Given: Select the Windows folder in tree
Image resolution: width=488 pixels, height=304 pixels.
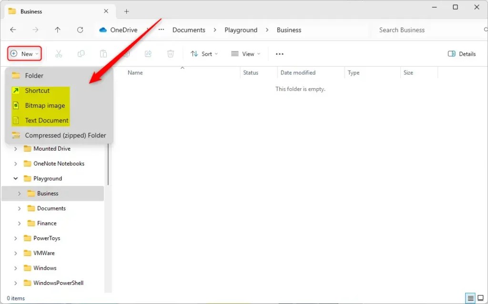Looking at the screenshot, I should tap(45, 268).
